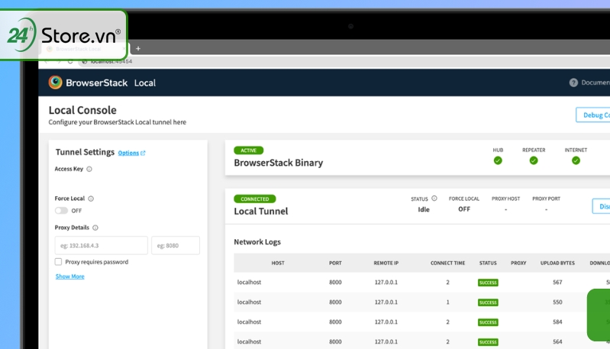610x349 pixels.
Task: Click the external link icon beside Options
Action: 143,153
